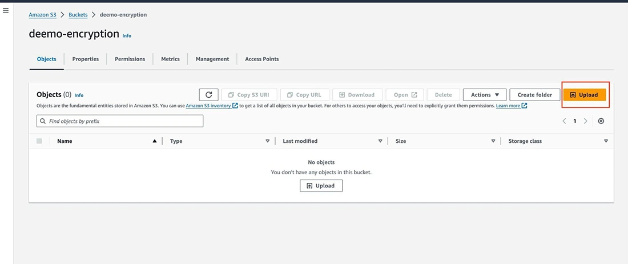Click the No objects message
This screenshot has width=628, height=264.
tap(321, 162)
